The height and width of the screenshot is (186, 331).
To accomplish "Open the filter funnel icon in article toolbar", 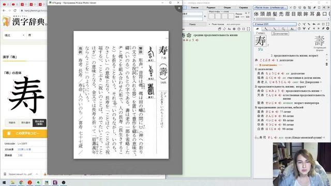I will (x=304, y=29).
